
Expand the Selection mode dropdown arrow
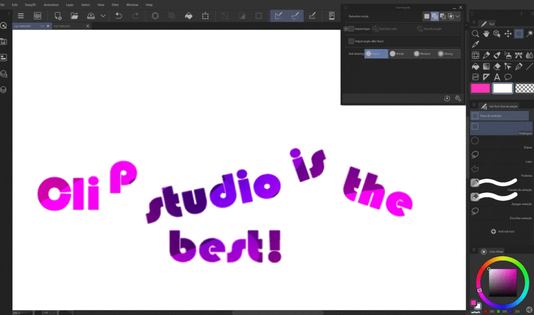click(457, 17)
